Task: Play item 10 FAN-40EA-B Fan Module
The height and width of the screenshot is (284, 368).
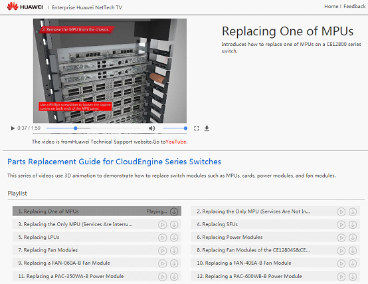Action: 341,263
